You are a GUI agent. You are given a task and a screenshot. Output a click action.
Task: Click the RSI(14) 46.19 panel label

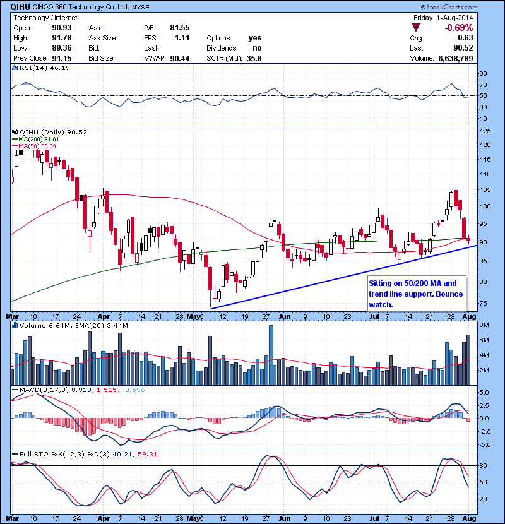[44, 68]
